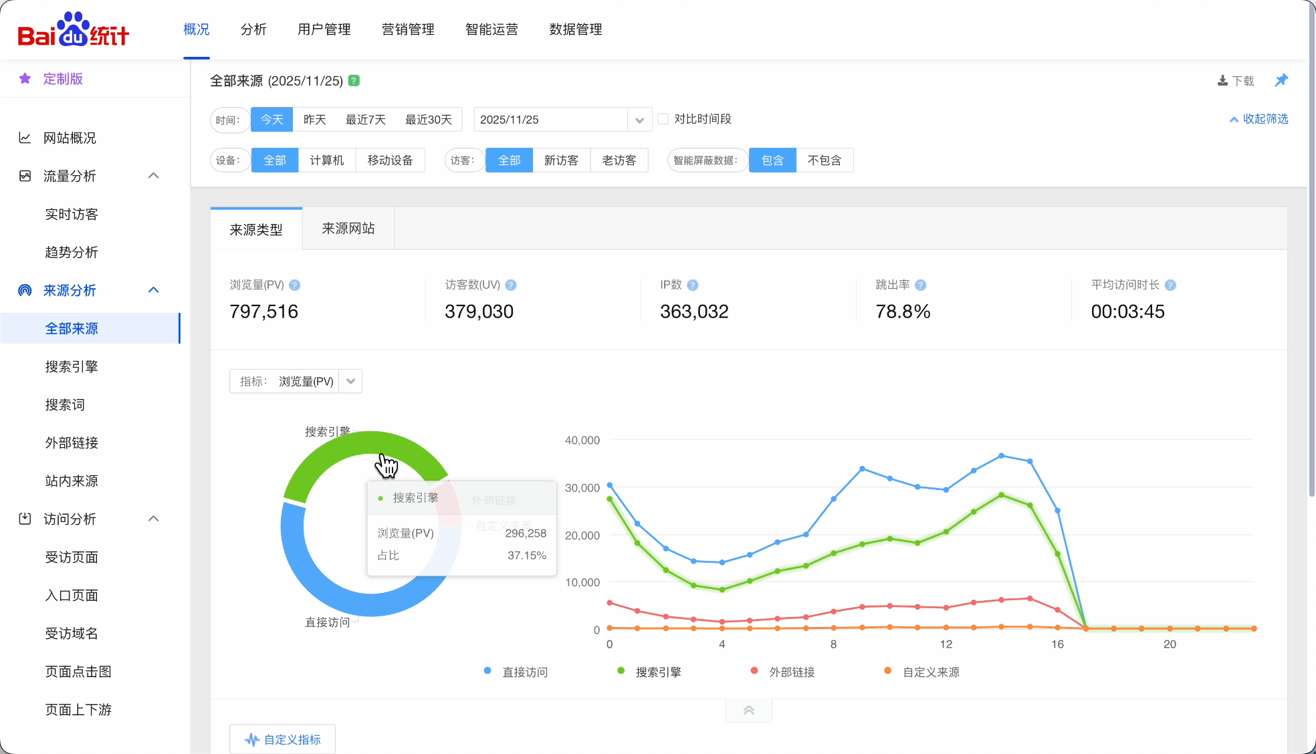Enable the 对比时间段 checkbox
Image resolution: width=1316 pixels, height=754 pixels.
663,119
